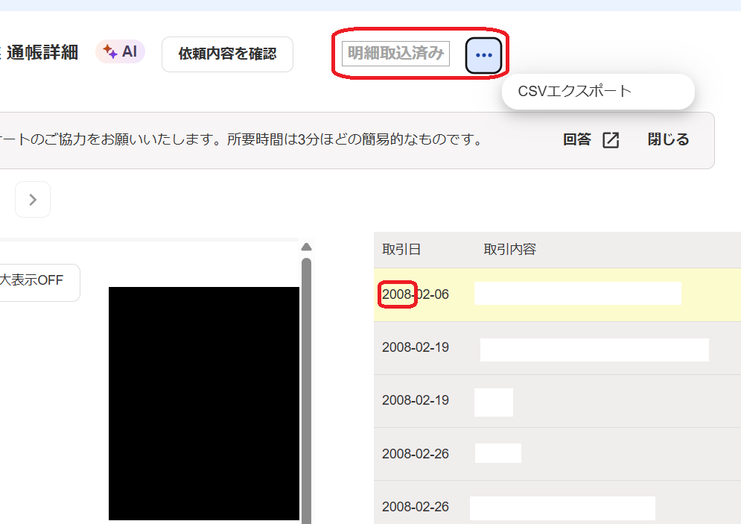Click the 取引内容 column header

[510, 250]
